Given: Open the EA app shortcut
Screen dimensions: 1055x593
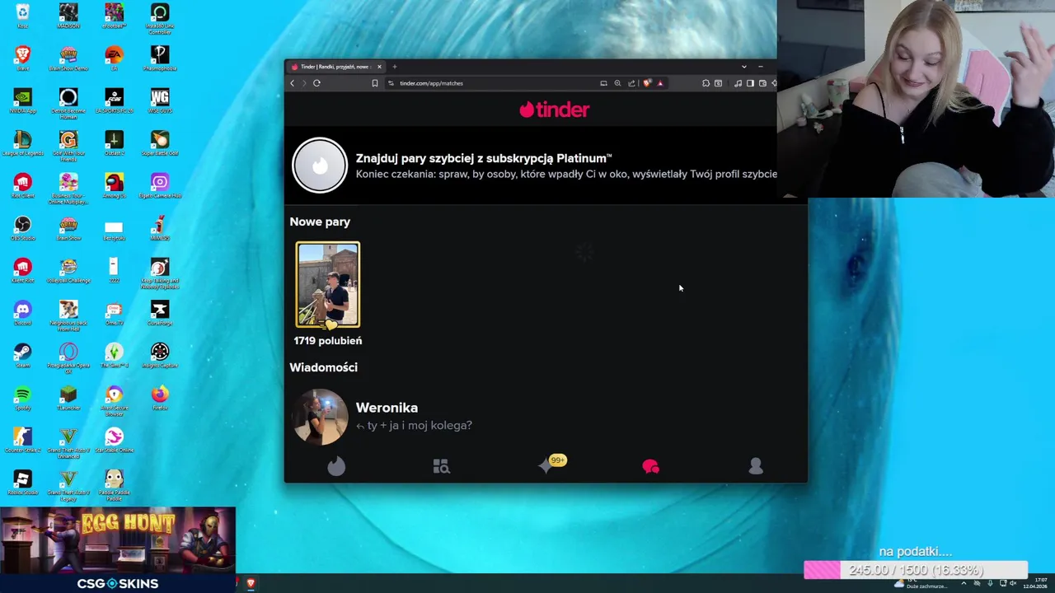Looking at the screenshot, I should tap(114, 58).
